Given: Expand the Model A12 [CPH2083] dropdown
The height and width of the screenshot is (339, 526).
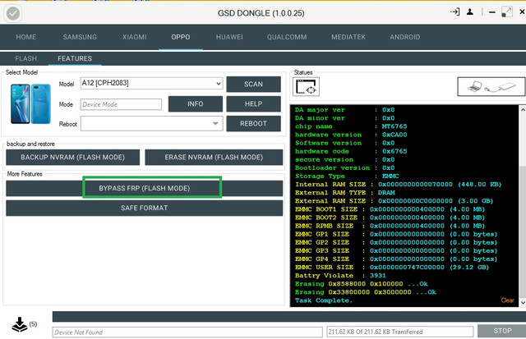Looking at the screenshot, I should [151, 83].
